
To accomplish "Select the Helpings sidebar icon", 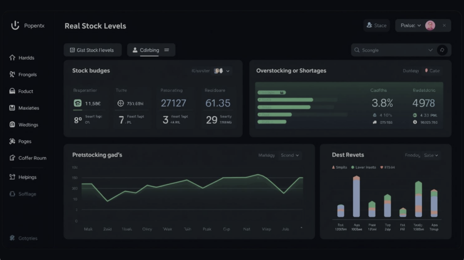I will pyautogui.click(x=12, y=177).
